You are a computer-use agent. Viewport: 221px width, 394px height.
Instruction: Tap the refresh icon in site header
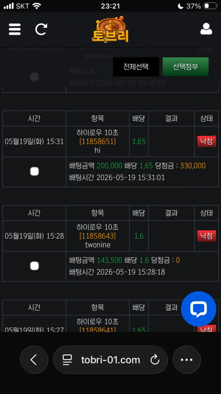(x=41, y=29)
